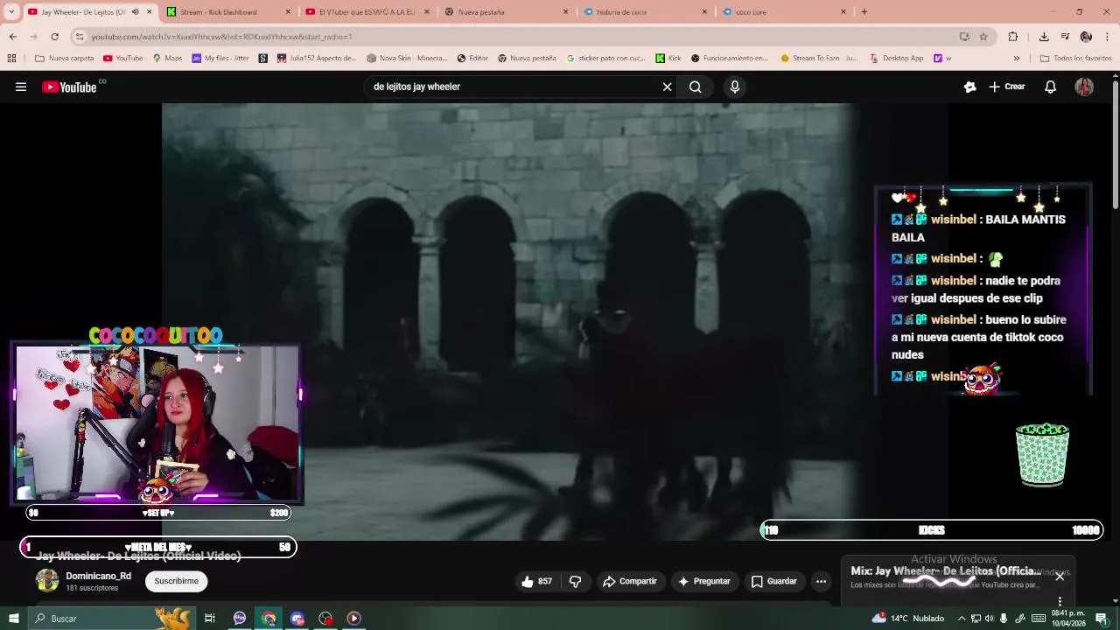Switch to El VTuber que ESTAFÓ tab

pos(366,12)
